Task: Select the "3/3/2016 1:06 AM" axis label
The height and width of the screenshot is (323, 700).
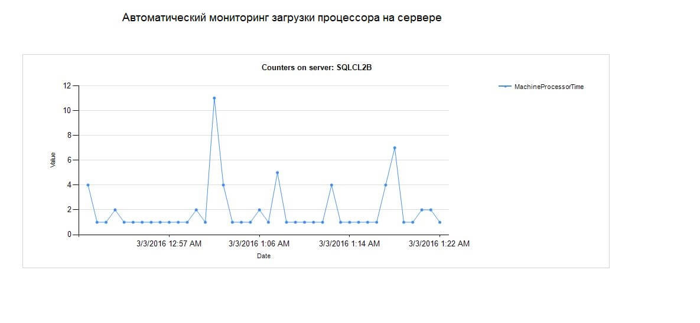Action: (x=259, y=243)
